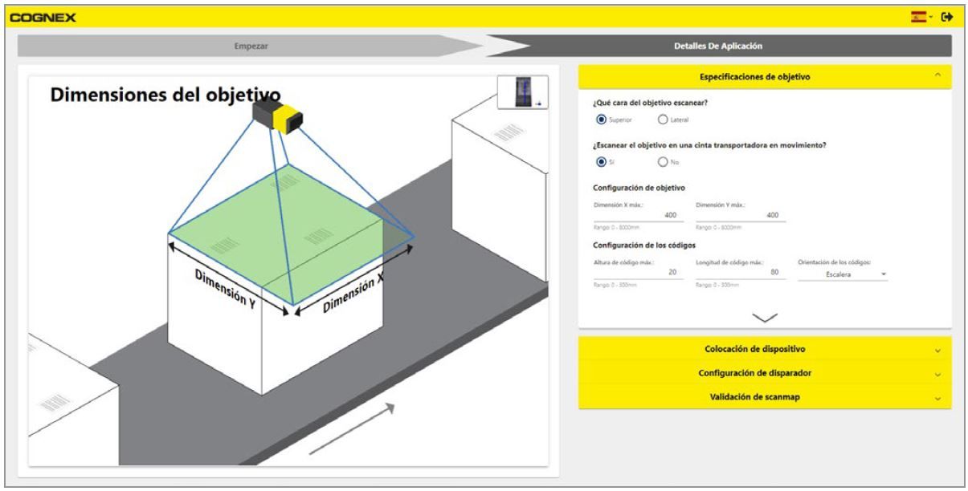Click the view thumbnail in the diagram corner

coord(522,92)
